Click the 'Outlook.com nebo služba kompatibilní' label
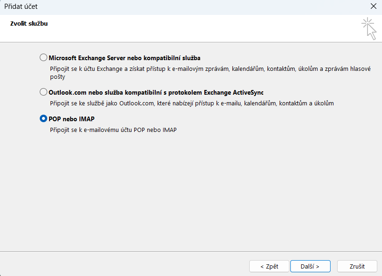The height and width of the screenshot is (276, 382). pos(156,93)
